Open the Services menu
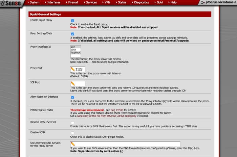Screen dimensions: 237x157 pos(90,2)
